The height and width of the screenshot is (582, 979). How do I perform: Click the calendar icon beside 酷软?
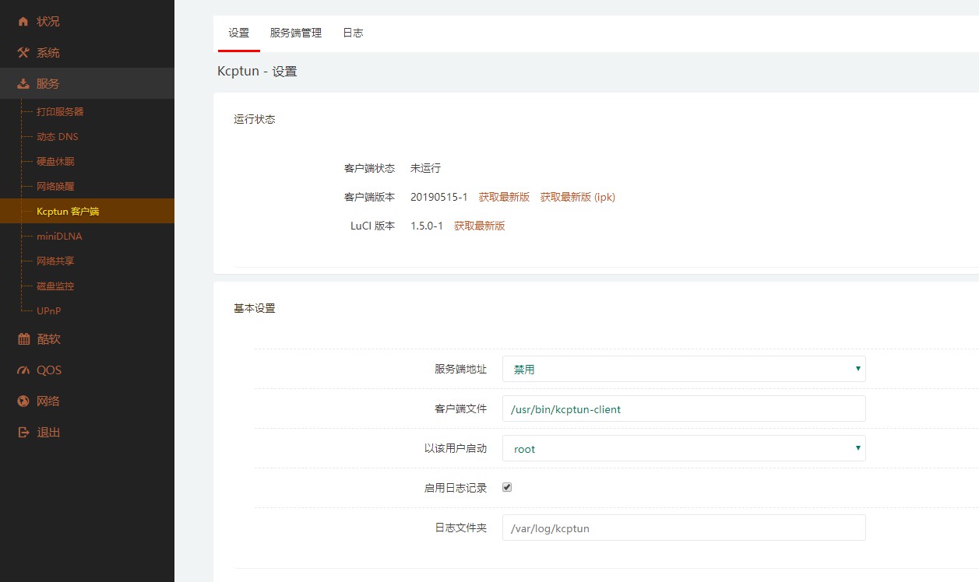coord(23,338)
